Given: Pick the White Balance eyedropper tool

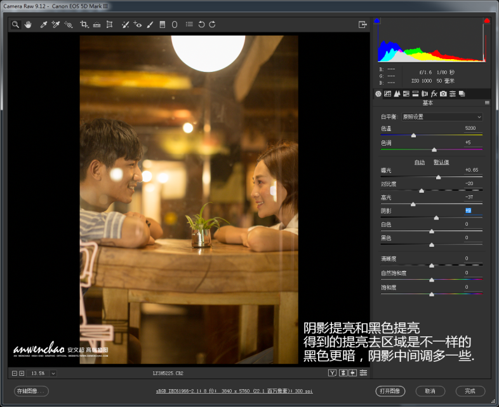Looking at the screenshot, I should (x=44, y=25).
